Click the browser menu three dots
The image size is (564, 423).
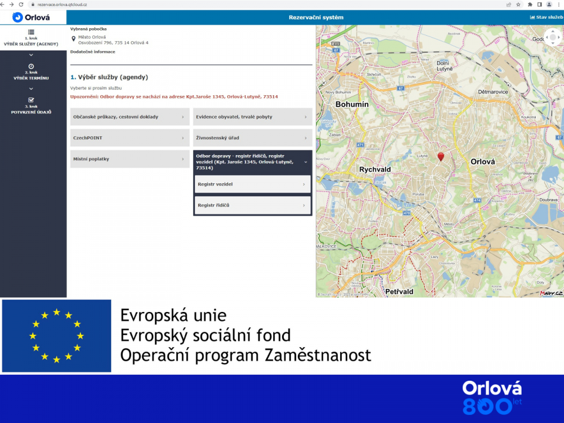click(559, 5)
